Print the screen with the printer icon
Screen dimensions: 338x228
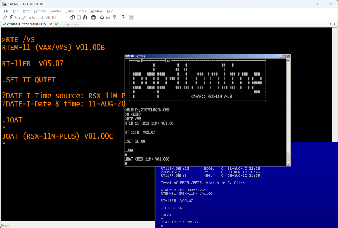(x=94, y=17)
